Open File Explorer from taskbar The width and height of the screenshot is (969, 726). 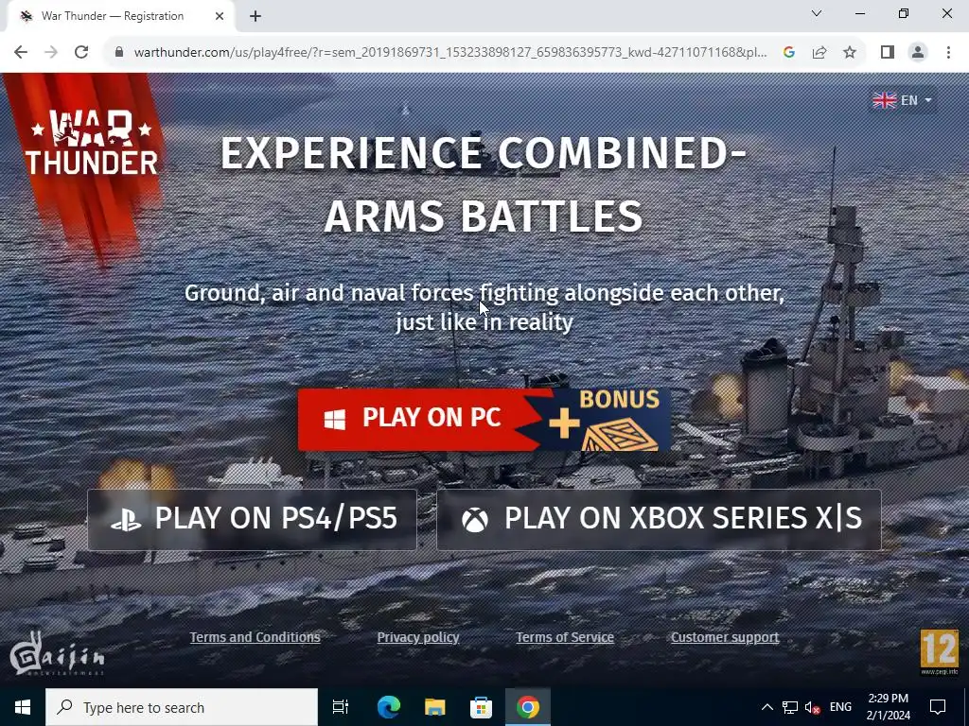click(435, 707)
